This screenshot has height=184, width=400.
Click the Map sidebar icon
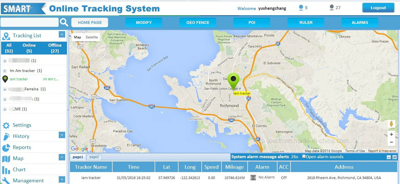pos(6,159)
